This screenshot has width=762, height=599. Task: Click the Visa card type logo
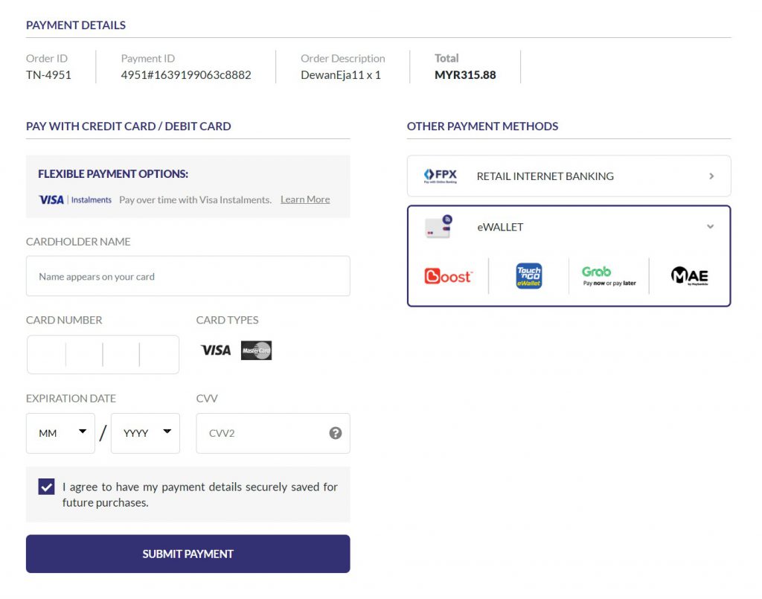(216, 350)
